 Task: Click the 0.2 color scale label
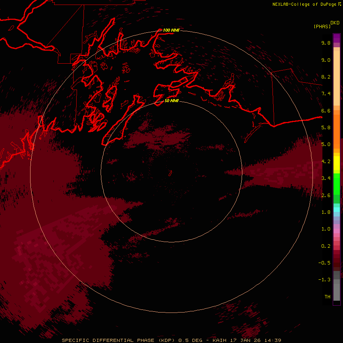(x=326, y=246)
